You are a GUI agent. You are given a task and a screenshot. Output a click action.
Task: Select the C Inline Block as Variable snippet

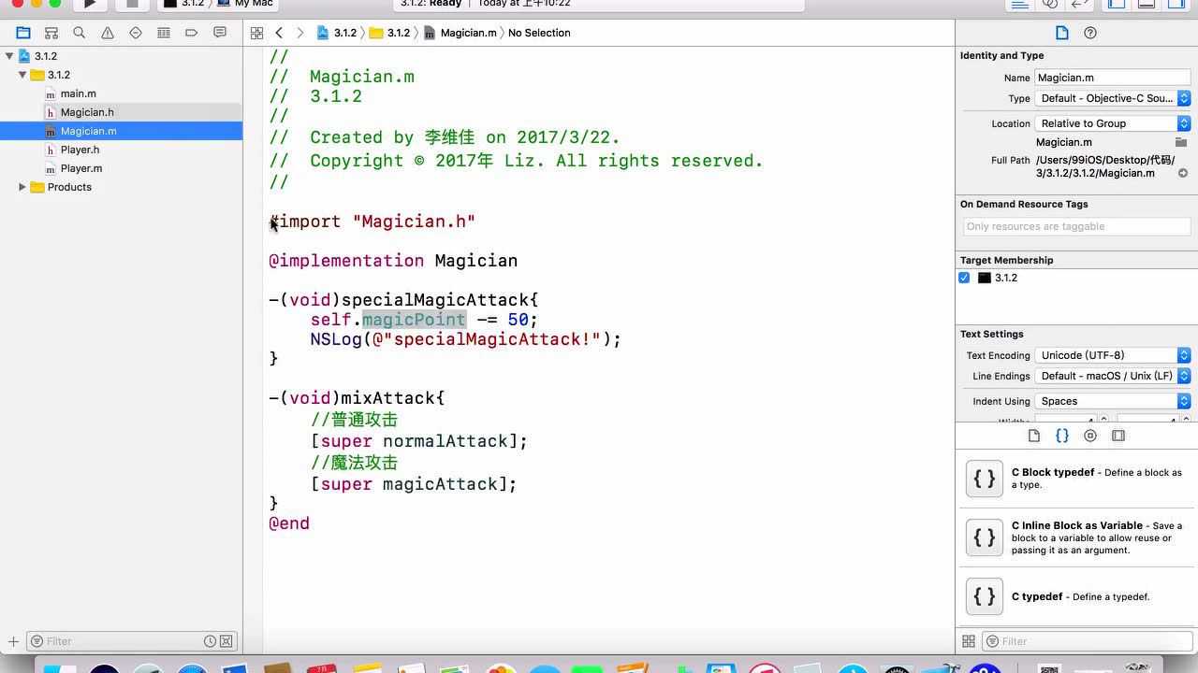(x=1076, y=537)
